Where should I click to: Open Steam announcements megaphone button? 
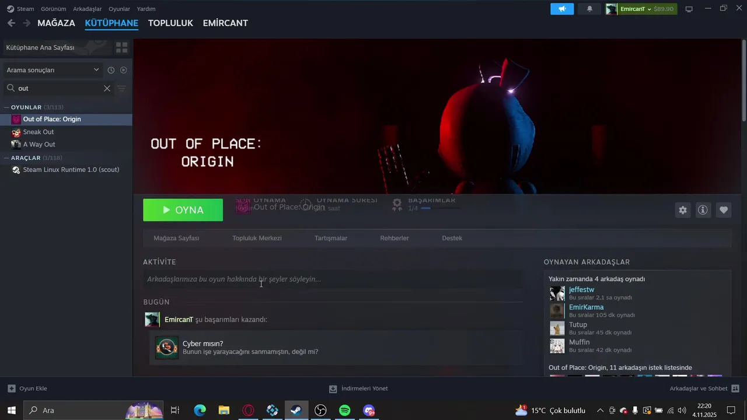[562, 9]
